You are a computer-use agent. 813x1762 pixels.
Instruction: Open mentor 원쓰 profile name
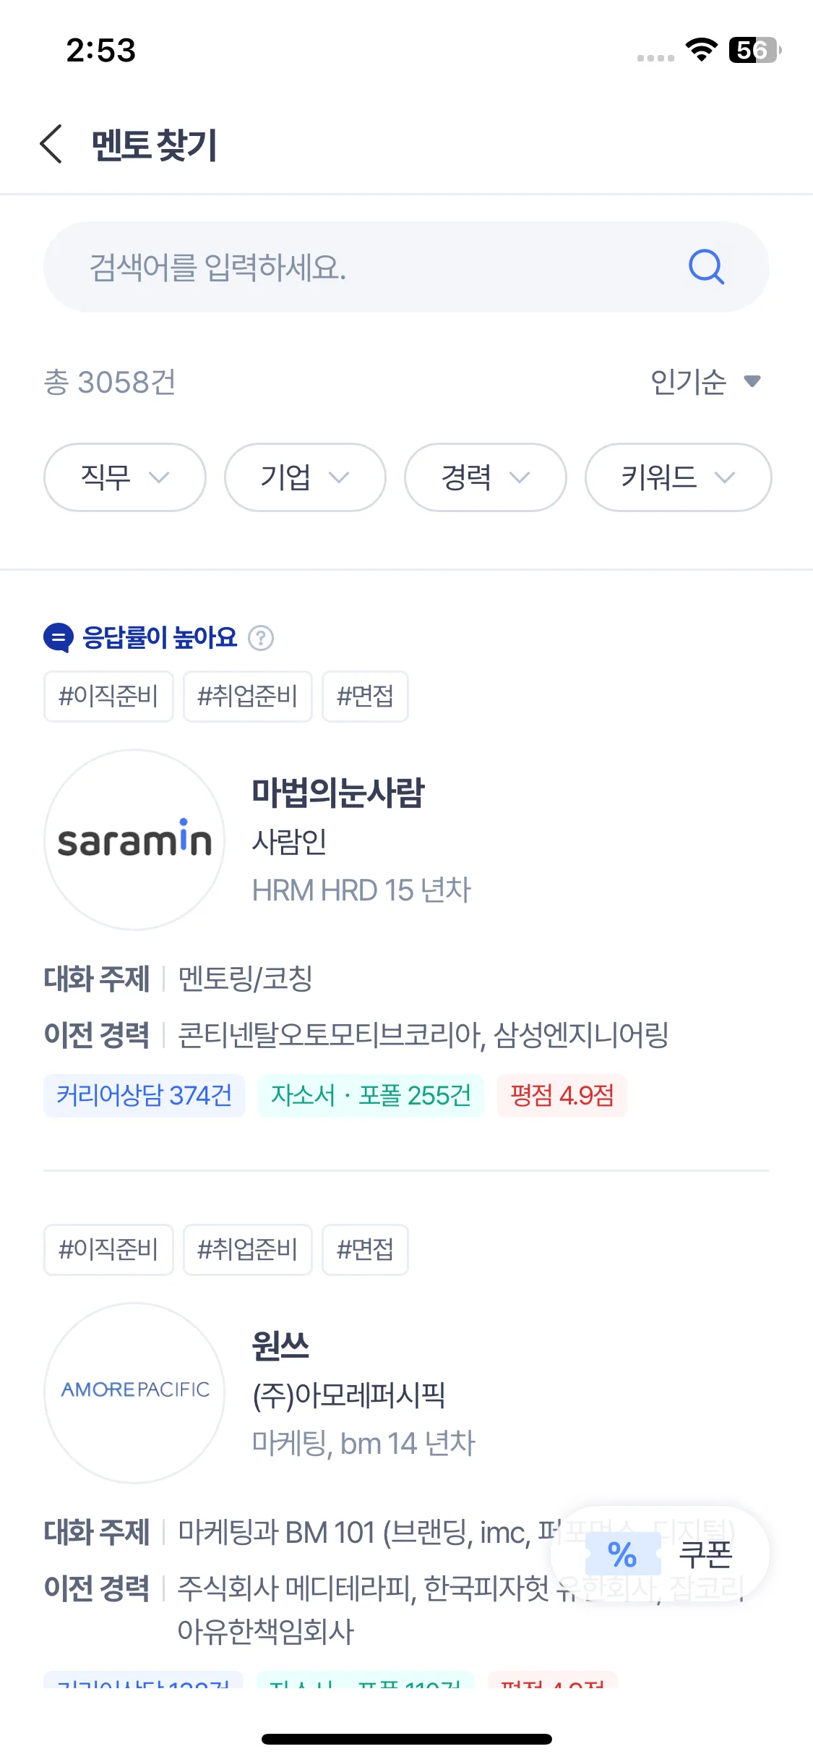(281, 1345)
